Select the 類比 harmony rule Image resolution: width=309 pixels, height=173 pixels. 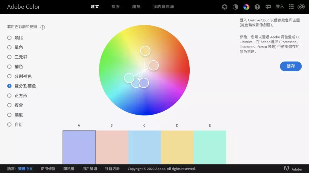(15, 38)
